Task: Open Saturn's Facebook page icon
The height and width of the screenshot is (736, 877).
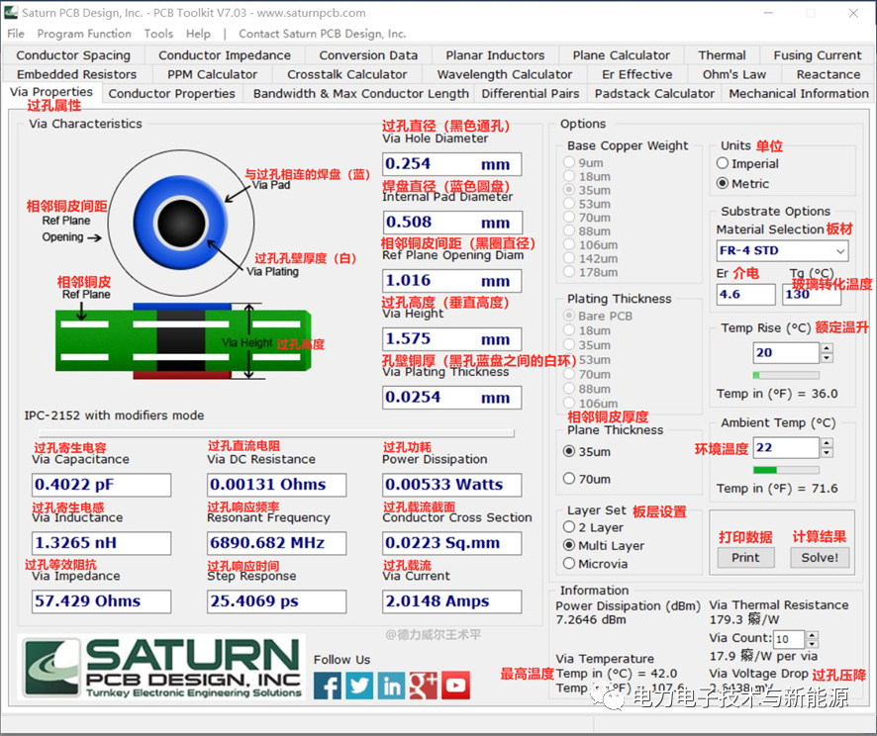Action: coord(328,686)
